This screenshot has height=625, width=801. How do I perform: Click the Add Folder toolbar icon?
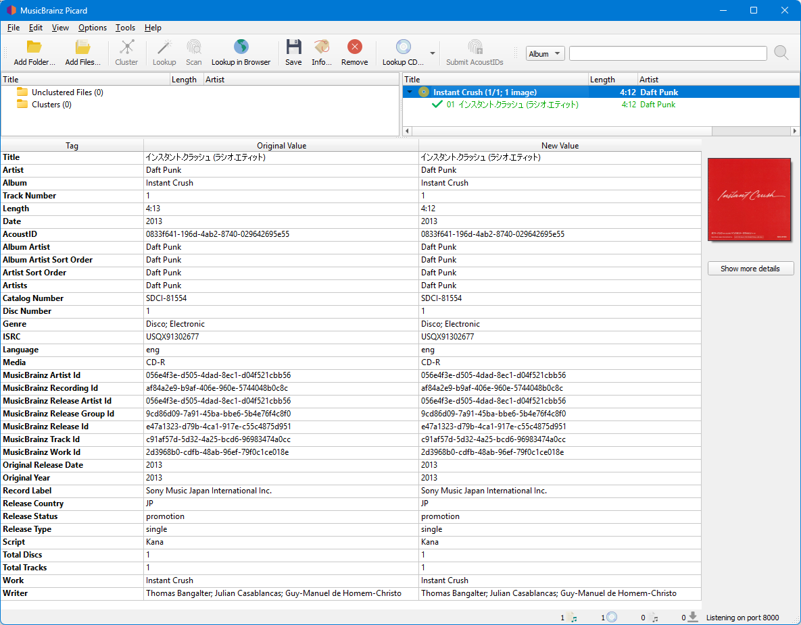[34, 47]
